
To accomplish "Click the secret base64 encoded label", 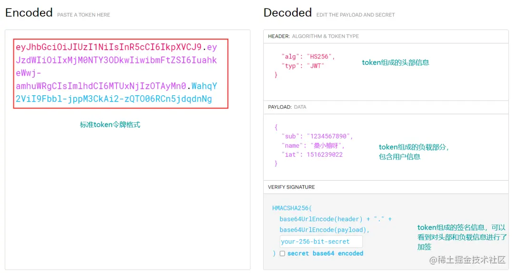I will 325,253.
